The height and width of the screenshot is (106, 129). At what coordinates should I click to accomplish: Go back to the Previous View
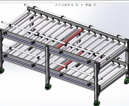pos(62,5)
